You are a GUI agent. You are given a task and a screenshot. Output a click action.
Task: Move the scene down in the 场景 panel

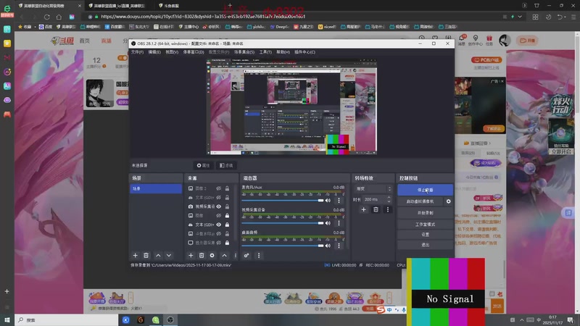[169, 256]
